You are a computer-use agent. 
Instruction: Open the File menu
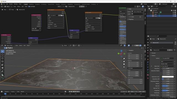point(4,4)
